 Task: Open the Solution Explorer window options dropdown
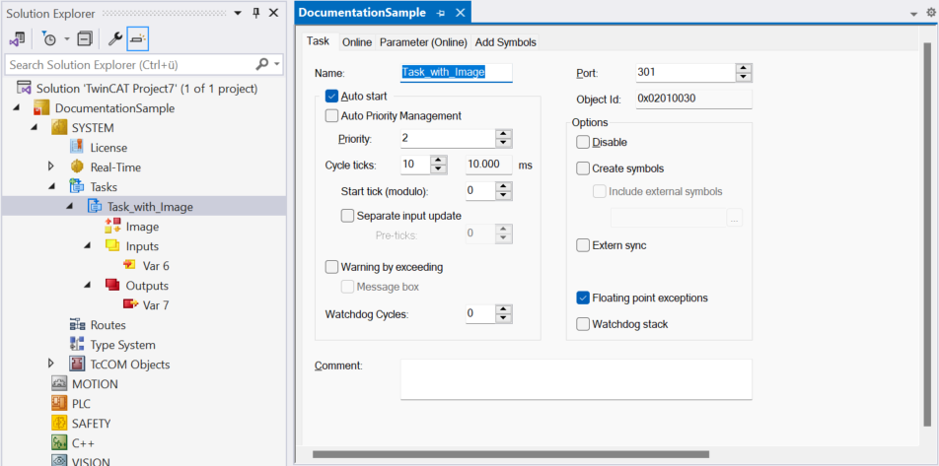[237, 13]
